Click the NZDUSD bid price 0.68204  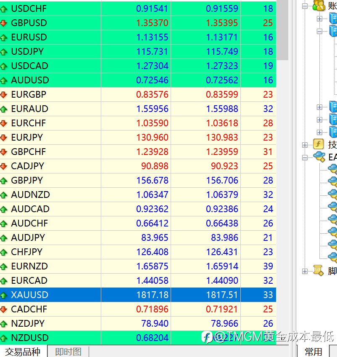click(152, 338)
